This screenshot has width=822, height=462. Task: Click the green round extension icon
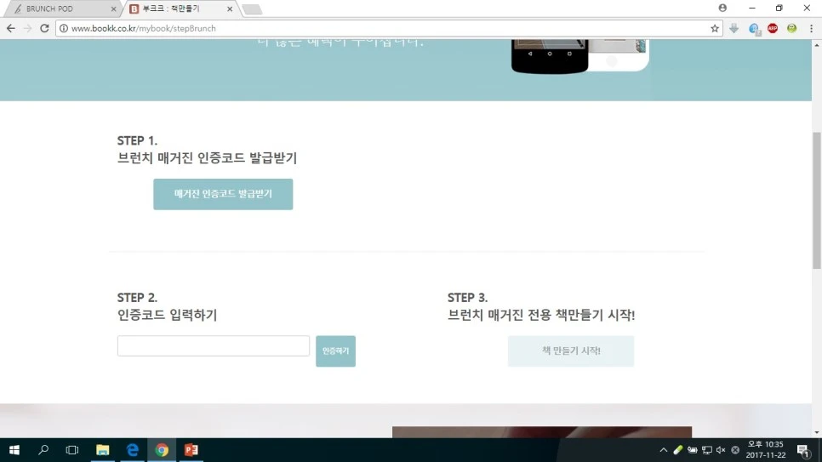pyautogui.click(x=791, y=28)
